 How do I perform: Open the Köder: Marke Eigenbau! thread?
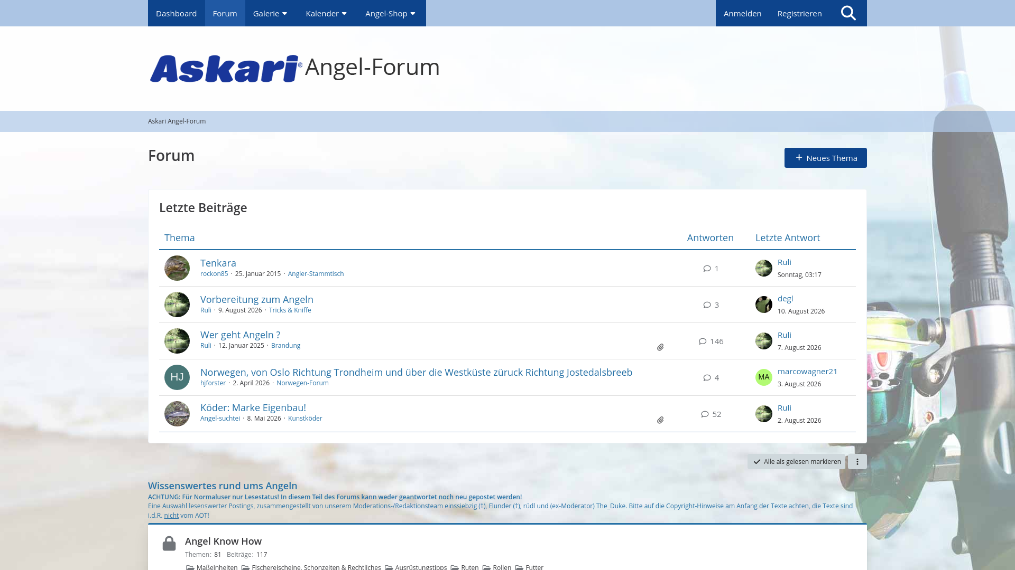253,407
